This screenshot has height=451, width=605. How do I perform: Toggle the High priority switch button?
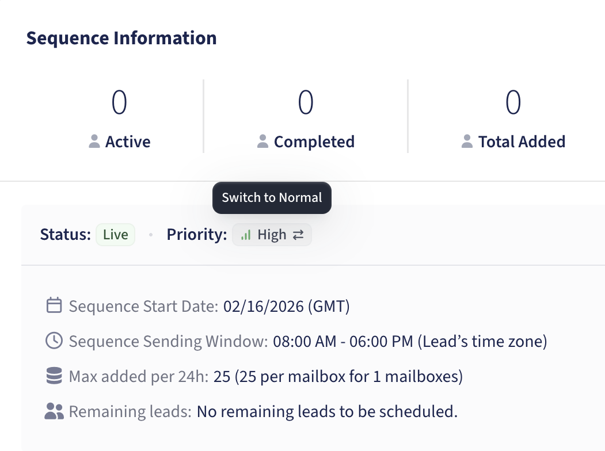click(x=272, y=235)
